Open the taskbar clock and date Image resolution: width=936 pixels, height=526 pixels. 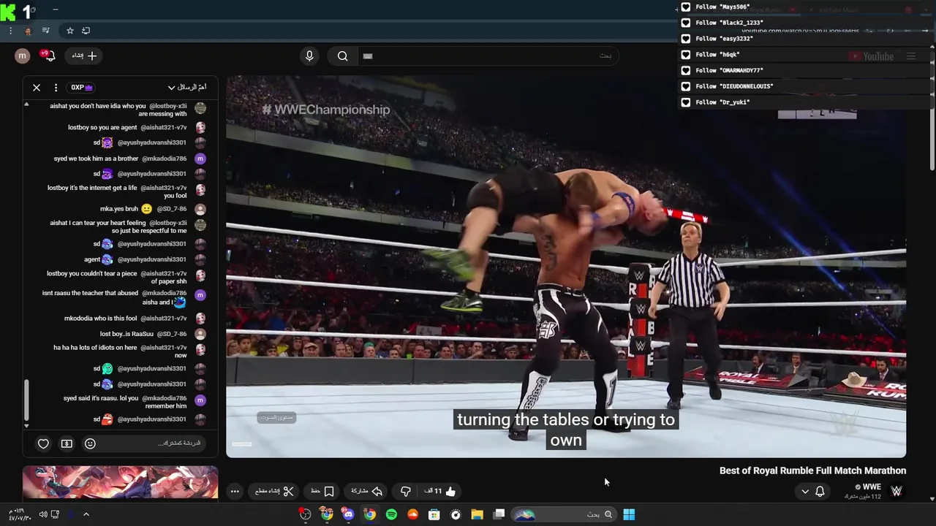click(x=19, y=514)
